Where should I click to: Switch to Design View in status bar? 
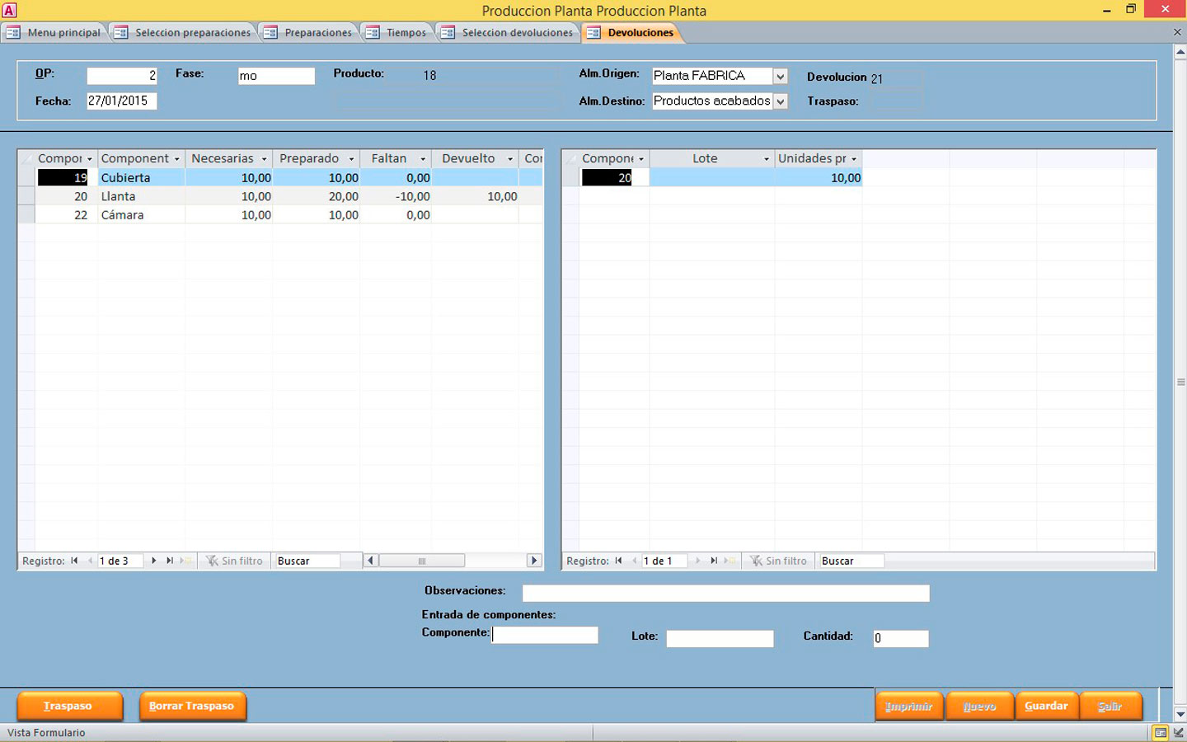coord(1178,733)
